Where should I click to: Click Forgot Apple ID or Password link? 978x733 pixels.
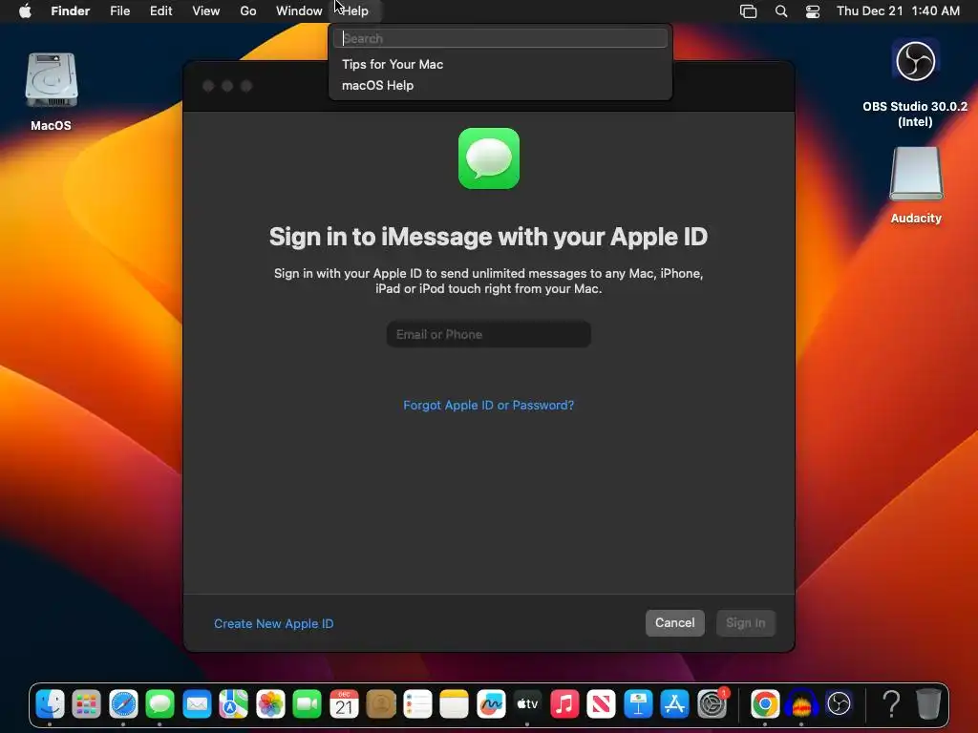488,405
